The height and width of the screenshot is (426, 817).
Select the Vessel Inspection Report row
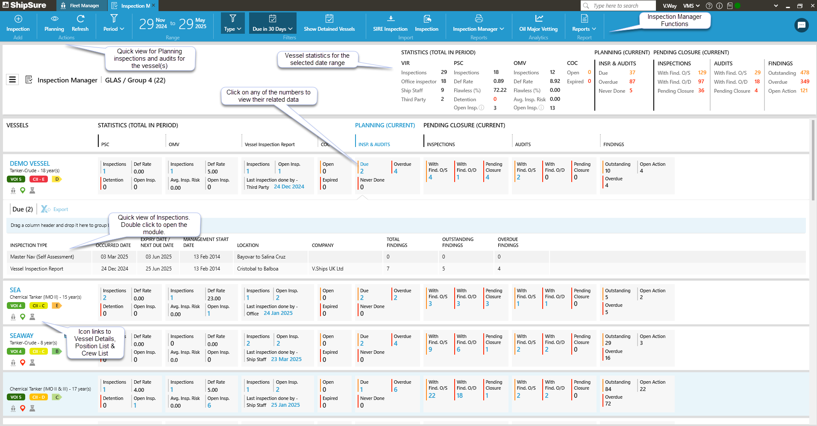point(406,269)
